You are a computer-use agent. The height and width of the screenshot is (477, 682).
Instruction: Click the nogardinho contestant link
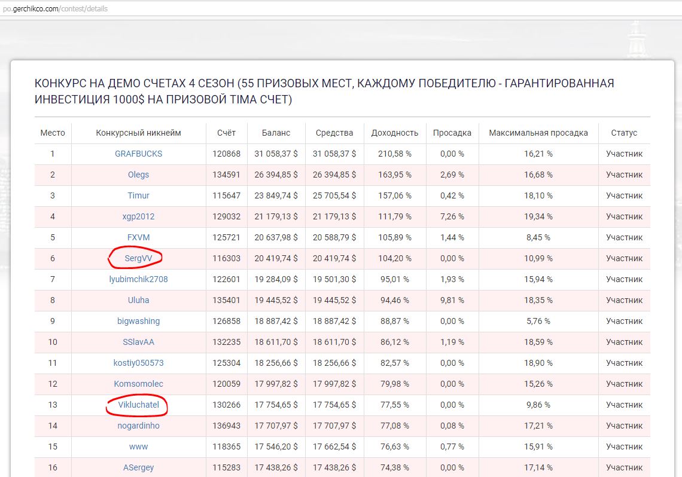pyautogui.click(x=138, y=426)
